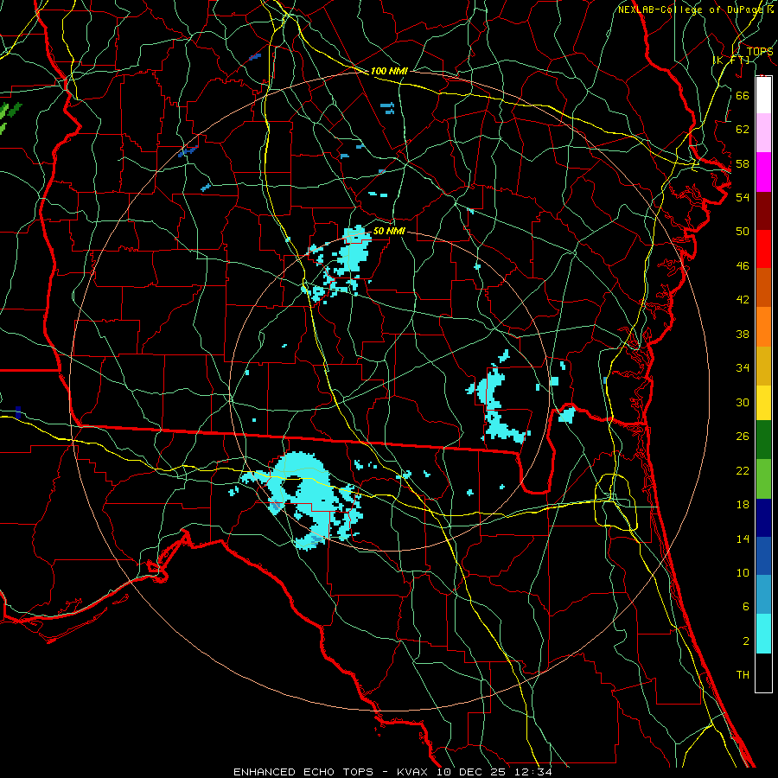This screenshot has width=778, height=778.
Task: Click the 6 value on the legend
Action: 745,607
